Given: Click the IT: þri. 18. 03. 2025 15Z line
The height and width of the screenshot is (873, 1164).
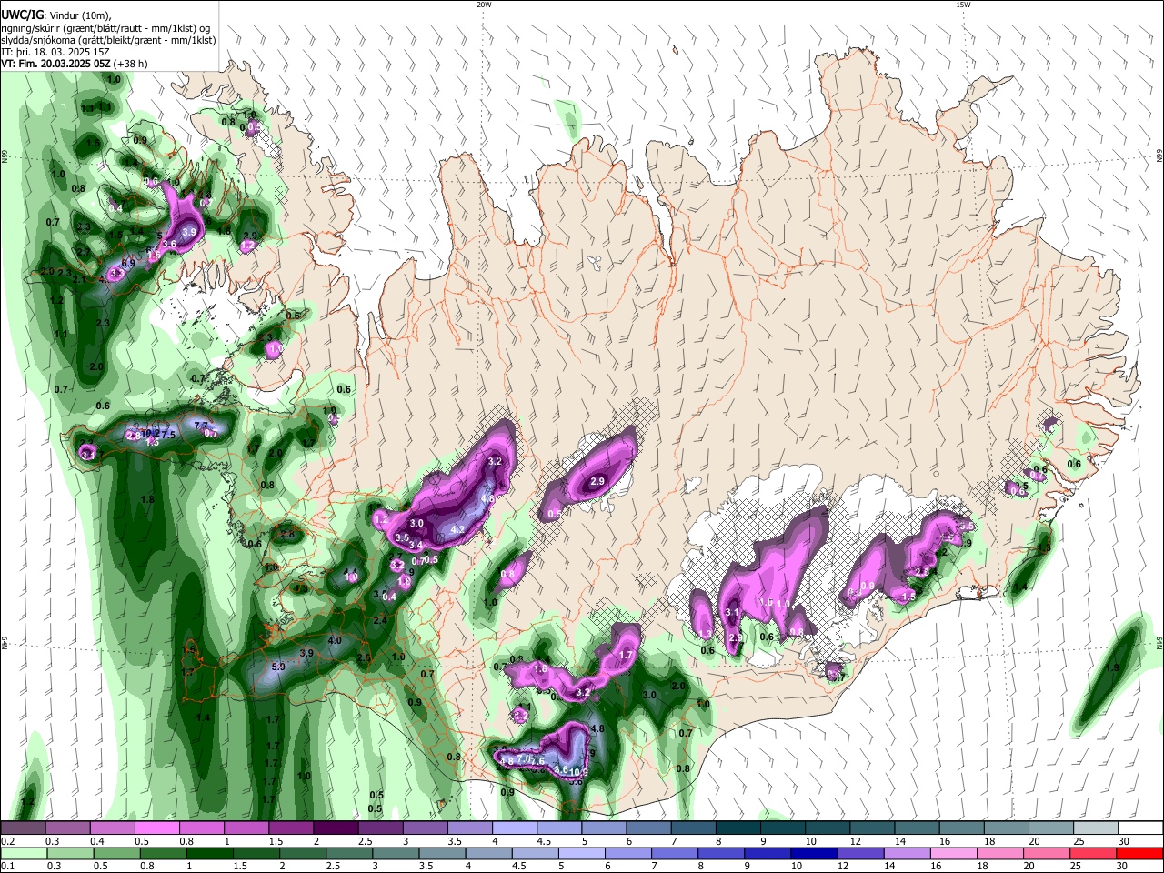Looking at the screenshot, I should pyautogui.click(x=55, y=52).
